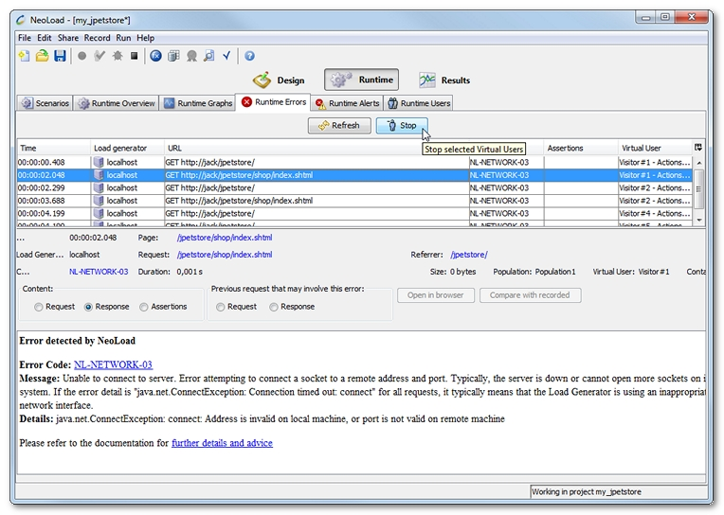Click the Open Project folder icon

[42, 57]
